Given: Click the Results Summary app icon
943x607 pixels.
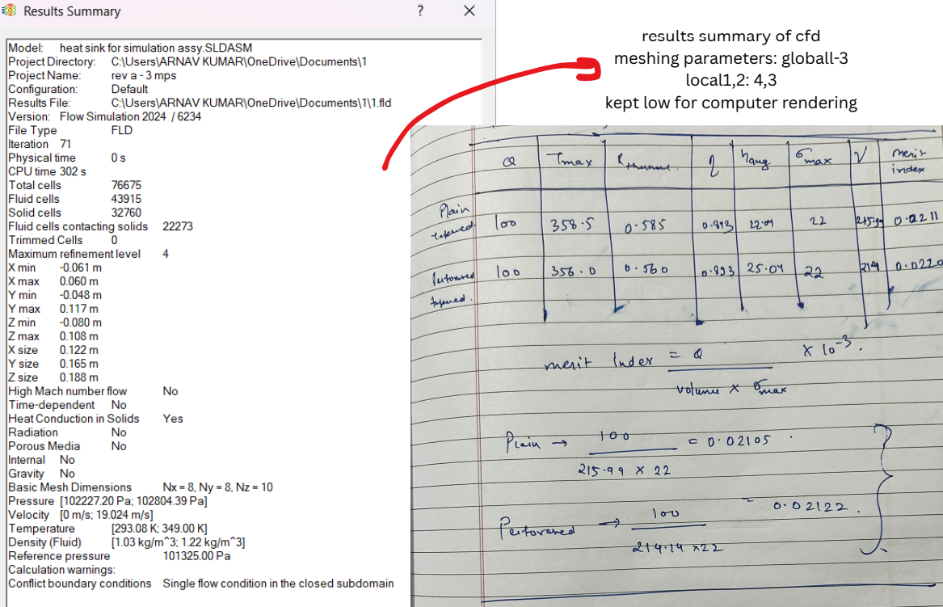Looking at the screenshot, I should (9, 11).
